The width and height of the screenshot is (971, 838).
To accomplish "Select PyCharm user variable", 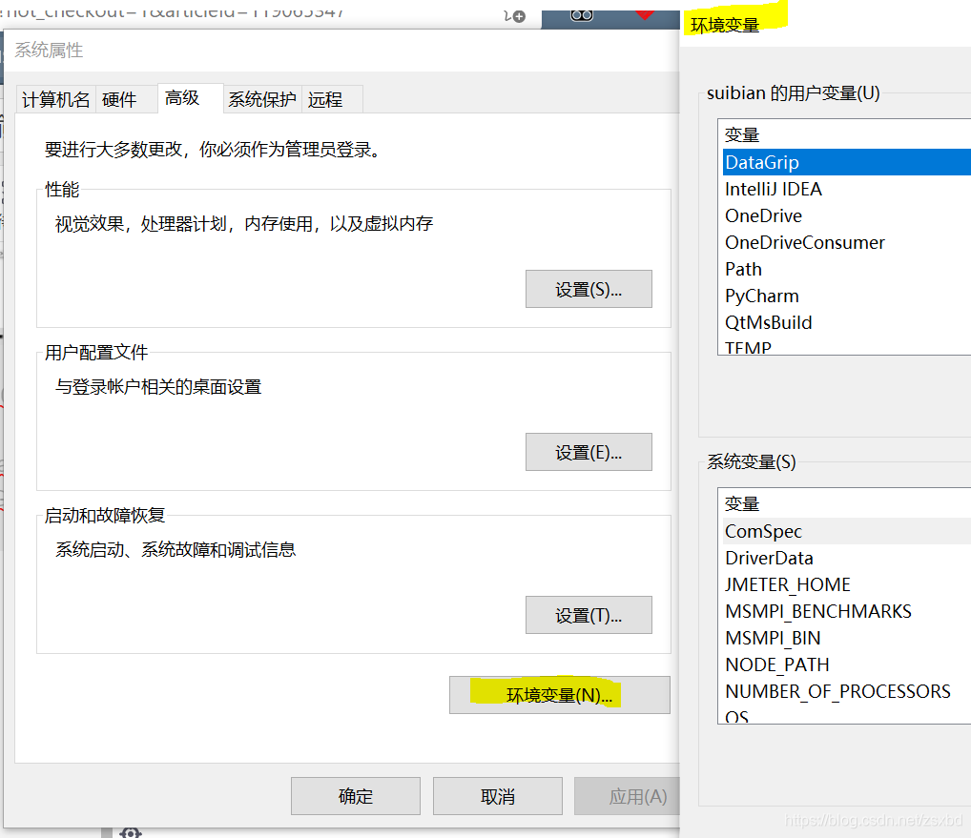I will click(x=847, y=296).
